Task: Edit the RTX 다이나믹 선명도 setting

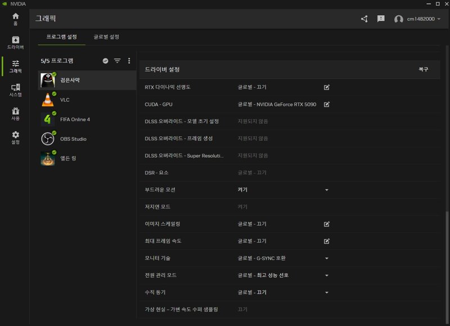Action: pos(327,87)
